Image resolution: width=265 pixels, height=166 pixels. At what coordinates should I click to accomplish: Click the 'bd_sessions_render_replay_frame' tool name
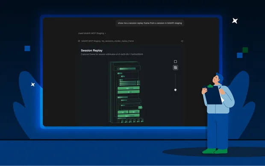click(118, 41)
